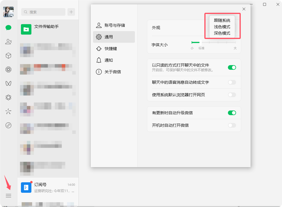Image resolution: width=282 pixels, height=207 pixels.
Task: Open the Channels butterfly icon in the sidebar
Action: click(x=8, y=83)
